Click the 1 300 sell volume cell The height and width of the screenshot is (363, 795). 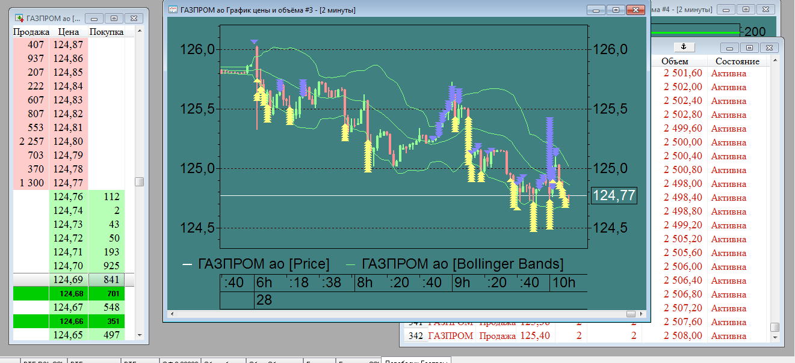pos(31,183)
